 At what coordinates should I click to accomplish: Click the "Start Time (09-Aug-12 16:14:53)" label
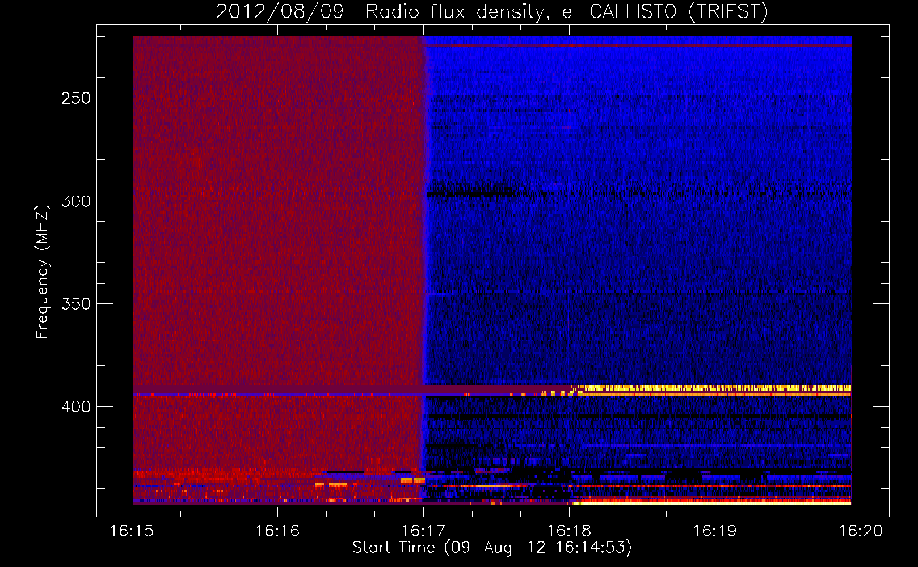tap(492, 548)
